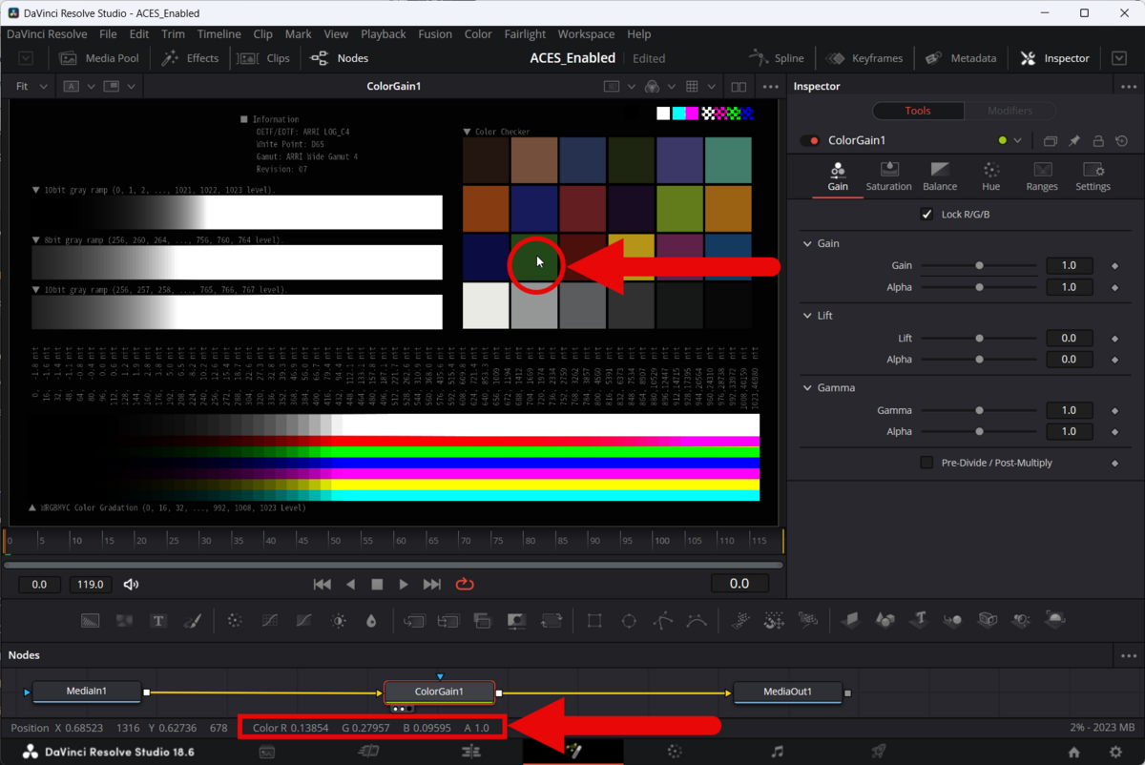Viewport: 1145px width, 765px height.
Task: Add a Brightness Contrast tool from toolbar
Action: [338, 621]
